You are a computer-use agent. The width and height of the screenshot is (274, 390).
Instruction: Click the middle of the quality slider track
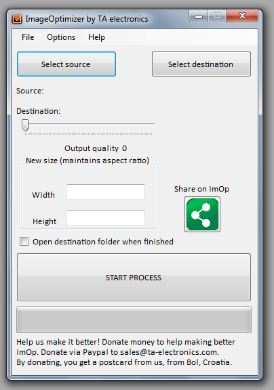point(89,124)
